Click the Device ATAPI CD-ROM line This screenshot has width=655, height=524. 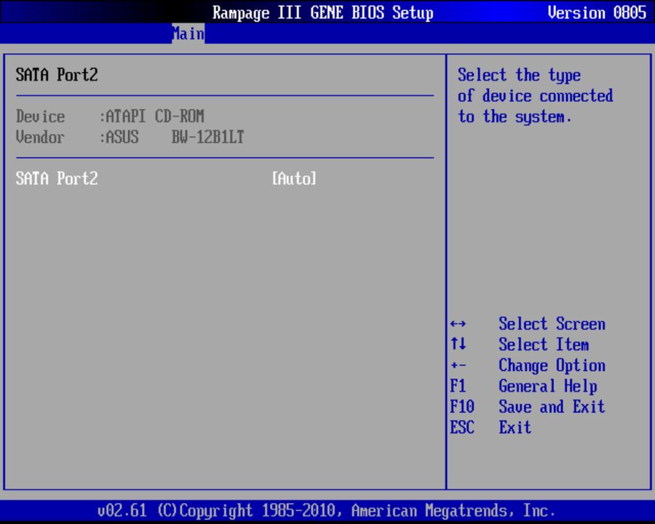[x=111, y=116]
